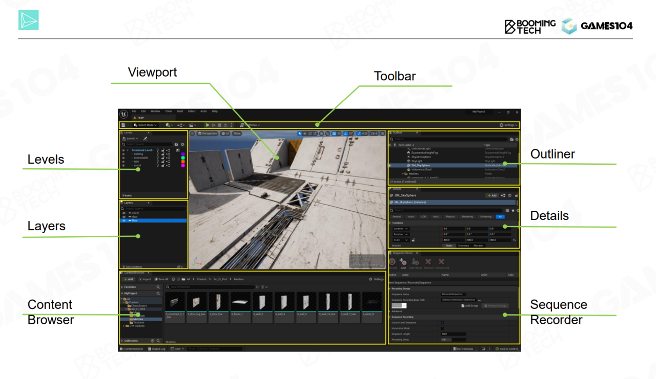This screenshot has width=656, height=379.
Task: Set Mobility to Movable
Action: [478, 246]
